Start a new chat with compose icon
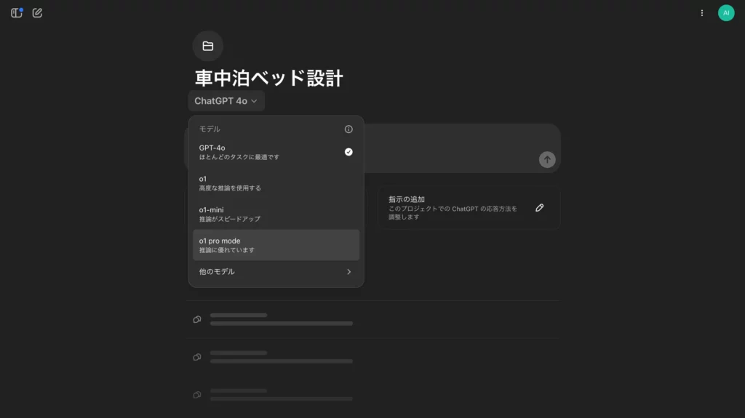 (37, 13)
